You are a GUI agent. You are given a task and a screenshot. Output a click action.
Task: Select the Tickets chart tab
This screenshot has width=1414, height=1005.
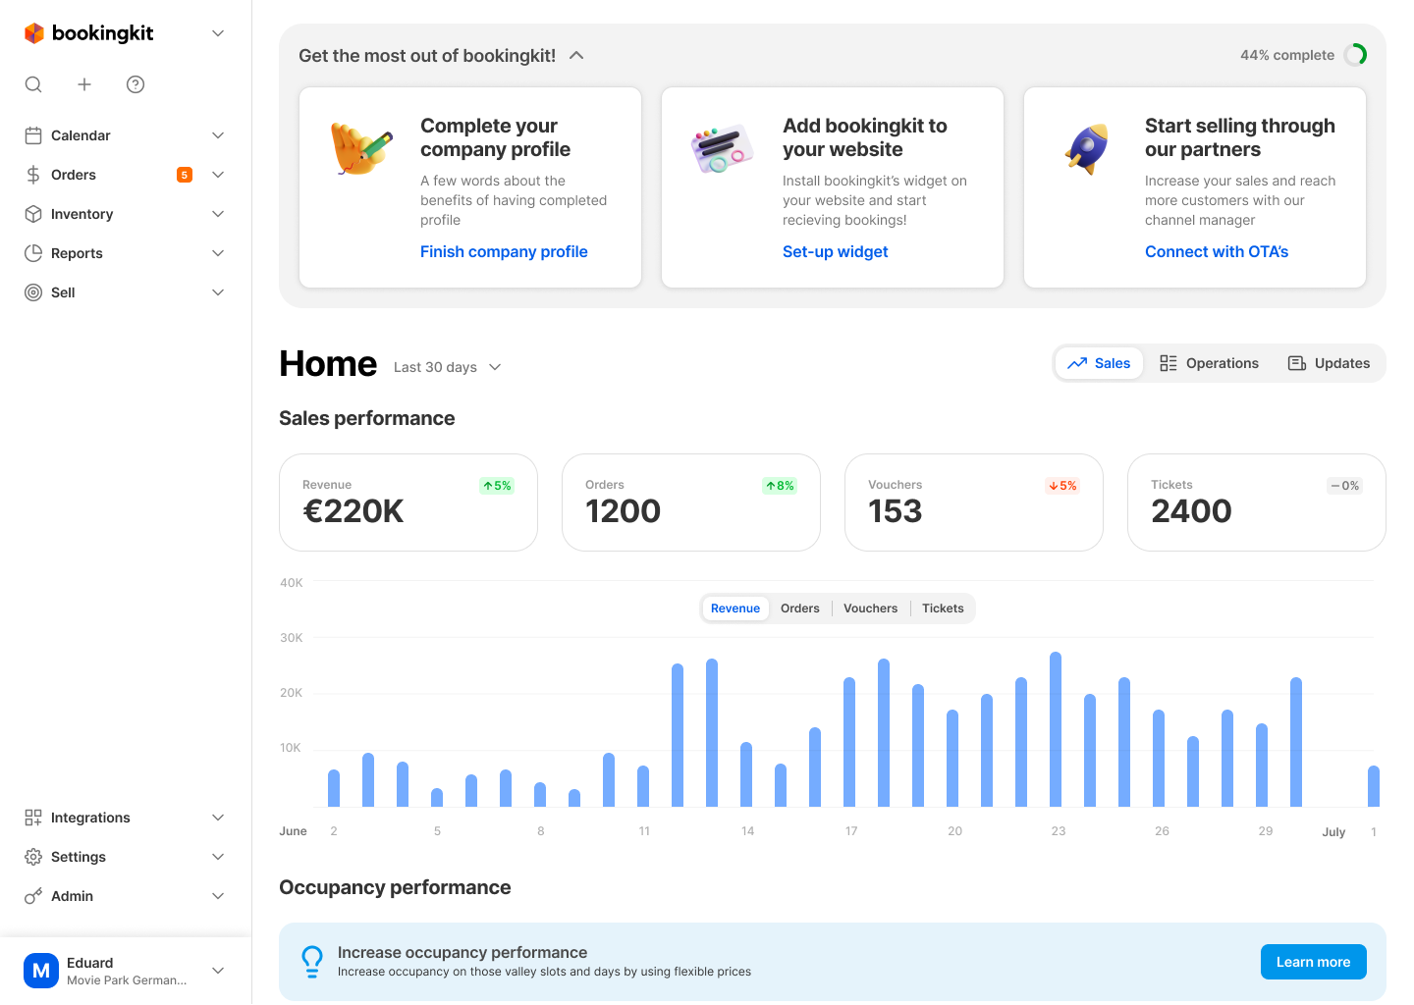click(x=943, y=608)
